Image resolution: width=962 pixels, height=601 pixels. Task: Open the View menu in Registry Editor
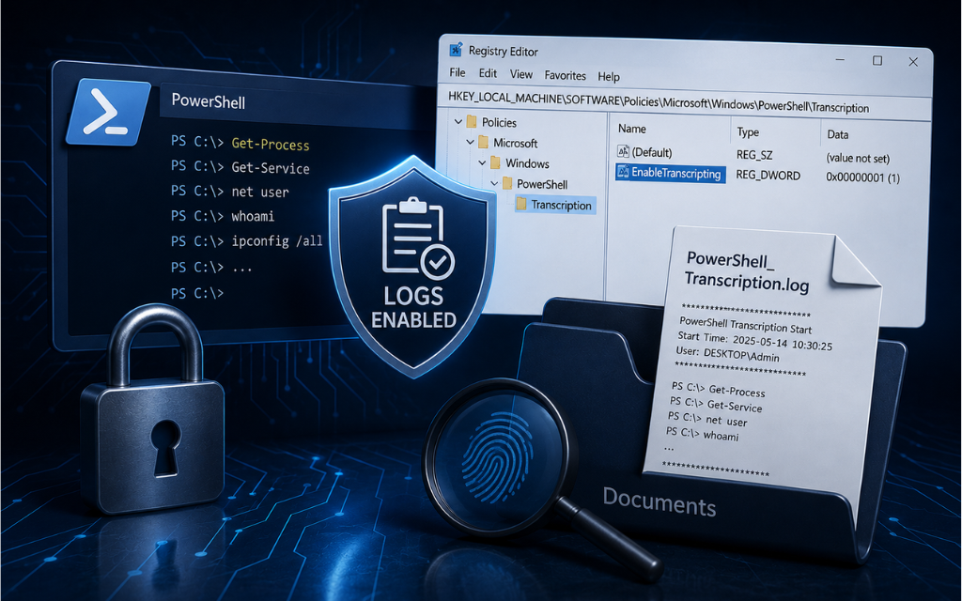click(x=520, y=74)
